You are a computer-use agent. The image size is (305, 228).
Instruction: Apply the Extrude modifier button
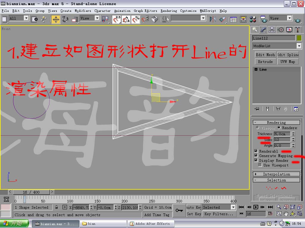click(265, 61)
